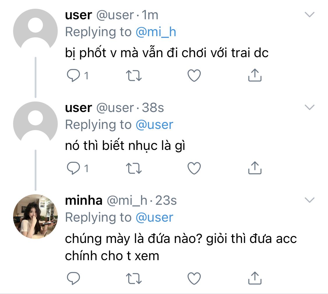Image resolution: width=328 pixels, height=294 pixels.
Task: Reply to the tweet posted 1m ago
Action: (73, 76)
